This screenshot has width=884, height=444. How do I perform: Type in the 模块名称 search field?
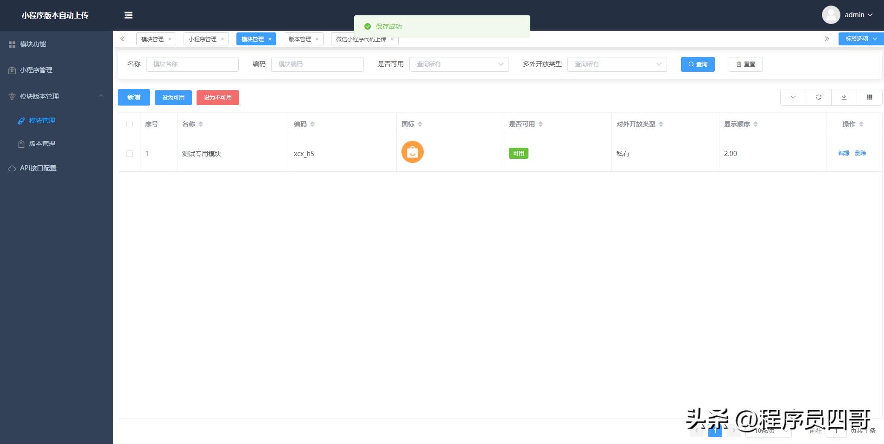[192, 64]
